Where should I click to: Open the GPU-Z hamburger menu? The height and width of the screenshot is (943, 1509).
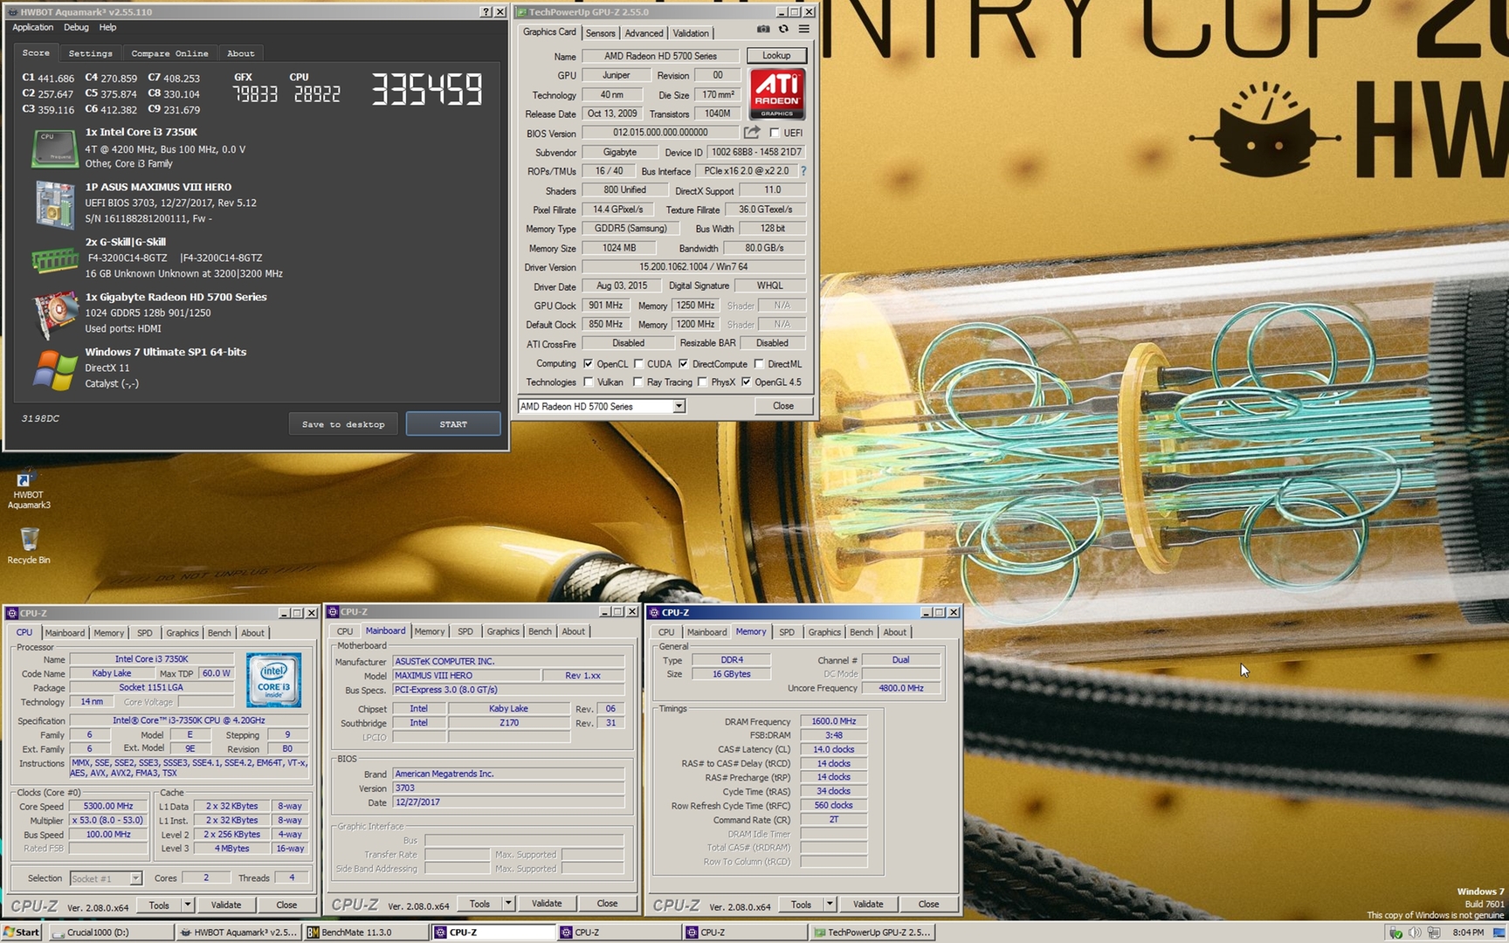click(x=803, y=30)
